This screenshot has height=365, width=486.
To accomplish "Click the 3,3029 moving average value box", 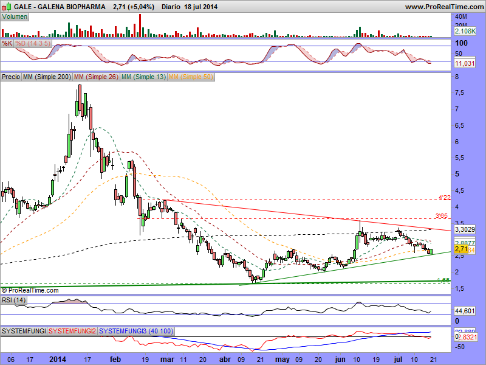I will point(465,229).
